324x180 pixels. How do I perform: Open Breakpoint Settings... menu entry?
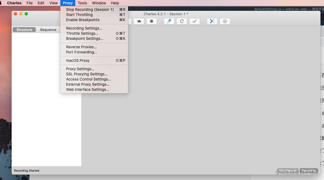(x=94, y=38)
